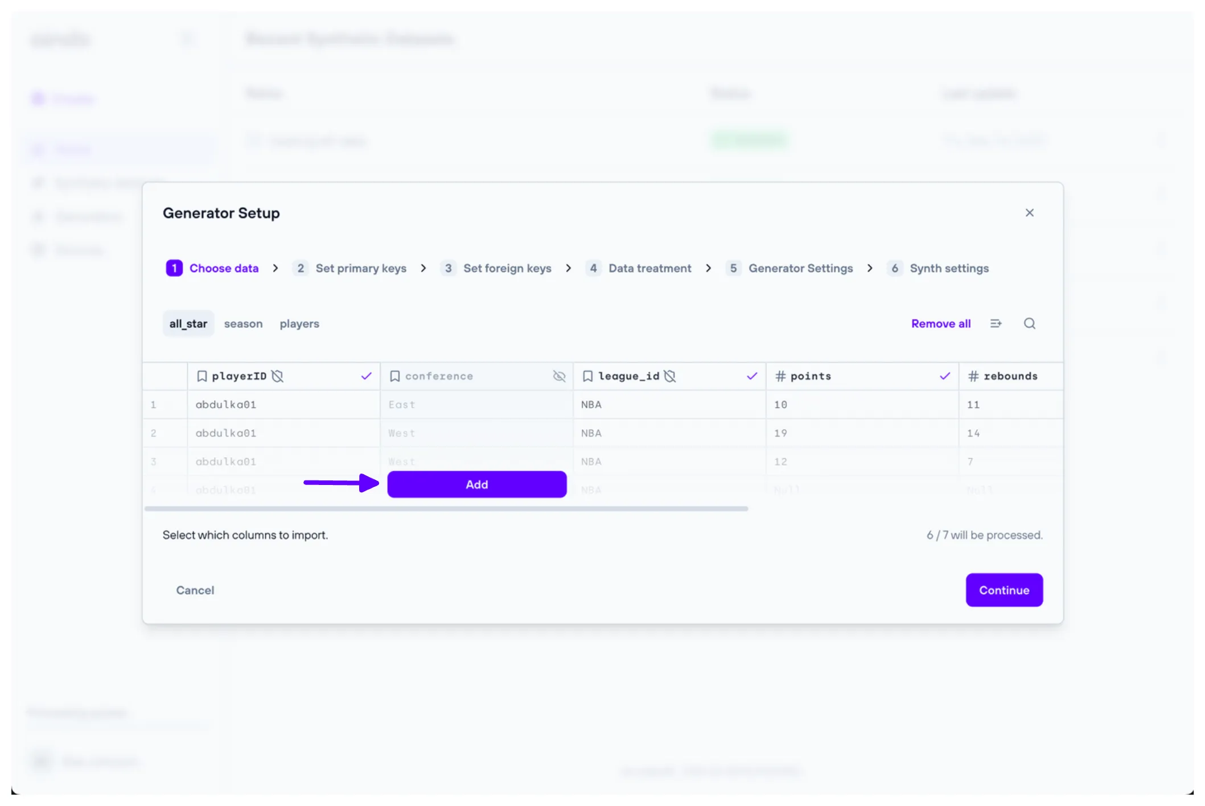Go to Set primary keys step
Viewport: 1205px width, 806px height.
(x=360, y=268)
